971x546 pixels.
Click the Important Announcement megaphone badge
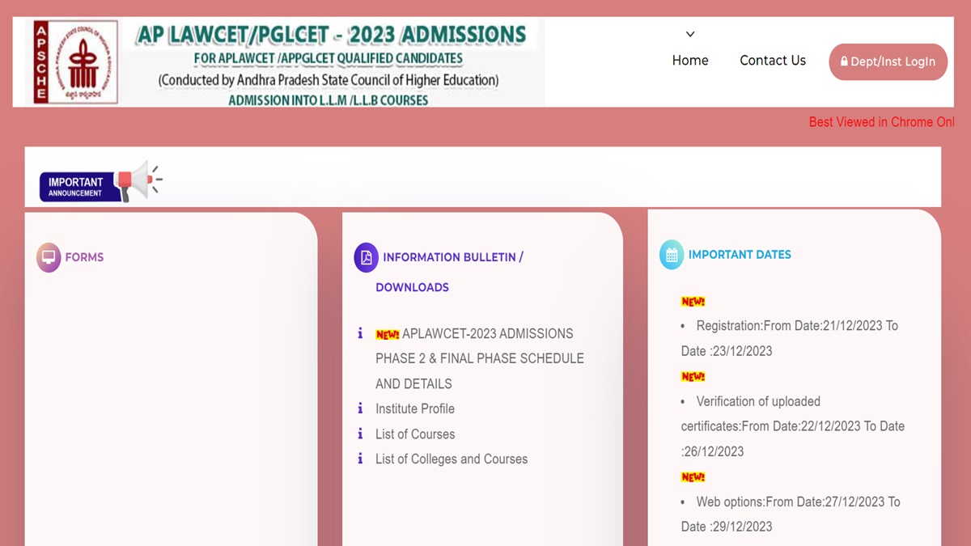[x=101, y=182]
